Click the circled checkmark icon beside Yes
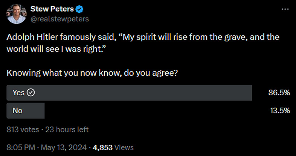The height and width of the screenshot is (156, 296). [x=31, y=93]
